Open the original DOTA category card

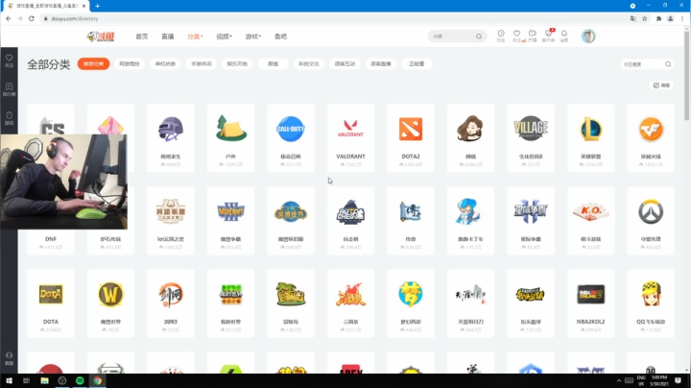click(x=51, y=303)
